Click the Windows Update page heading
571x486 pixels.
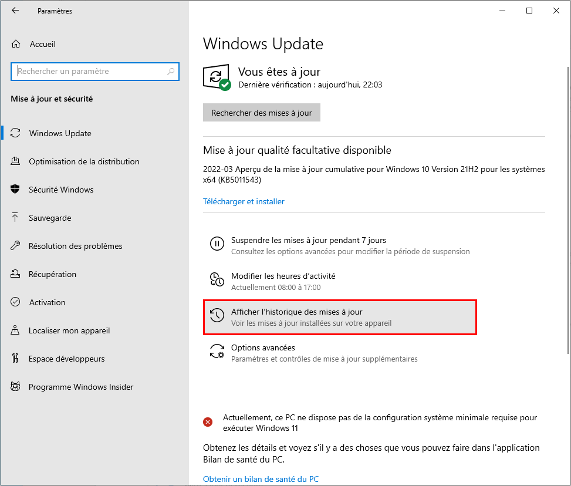point(263,44)
